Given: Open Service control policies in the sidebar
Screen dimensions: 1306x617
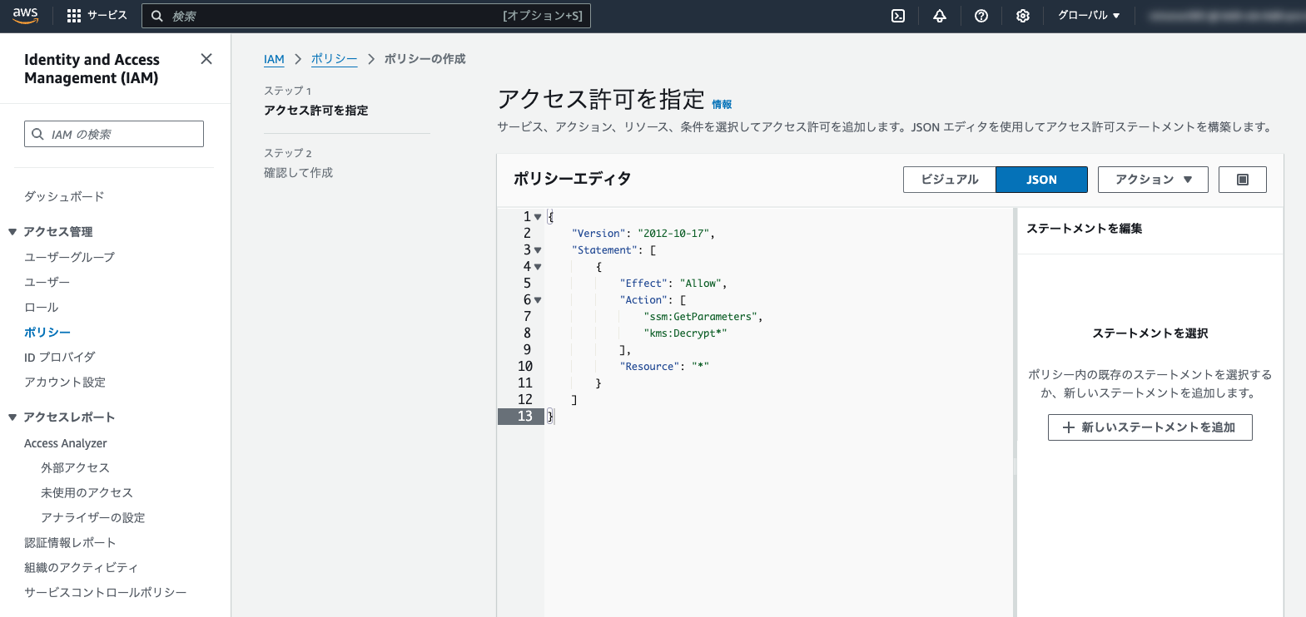Looking at the screenshot, I should coord(105,593).
